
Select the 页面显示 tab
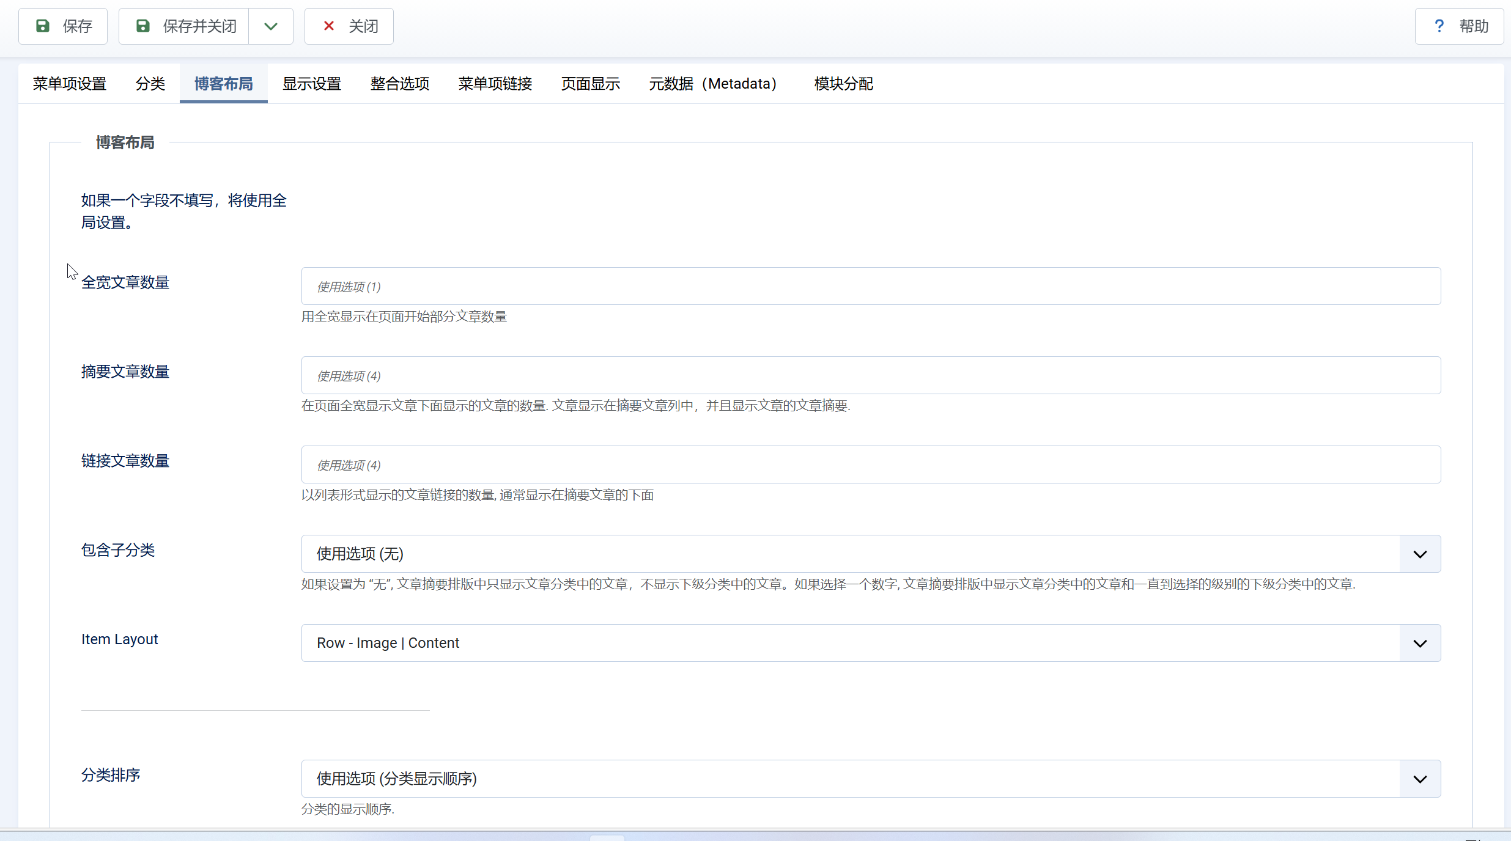(x=591, y=84)
